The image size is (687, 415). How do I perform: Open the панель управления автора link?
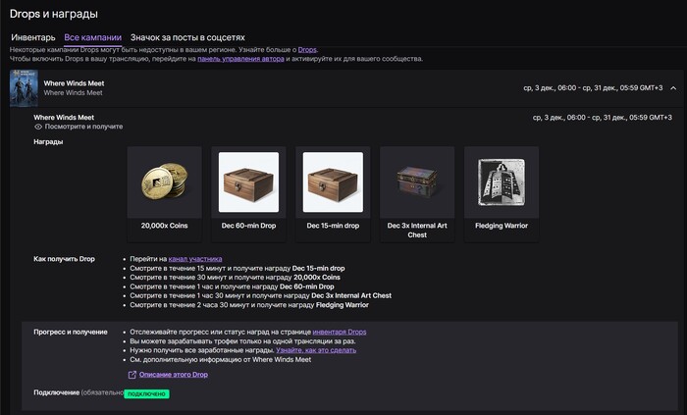coord(240,59)
